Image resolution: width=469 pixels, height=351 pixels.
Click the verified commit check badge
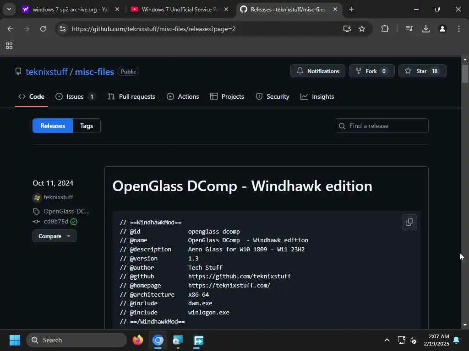click(x=74, y=222)
